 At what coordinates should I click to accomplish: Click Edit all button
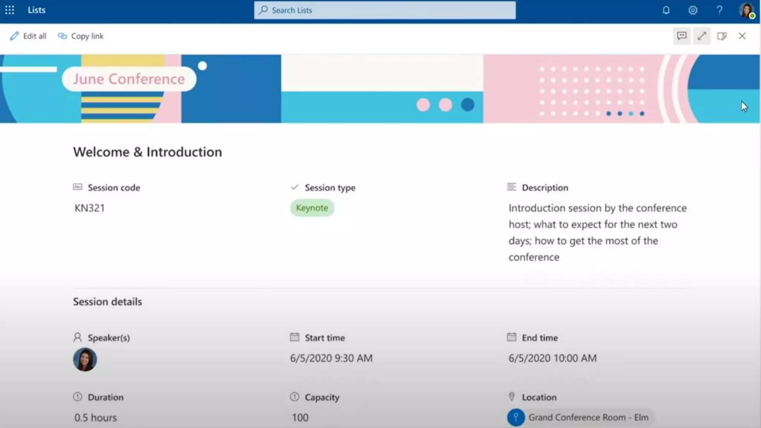click(x=28, y=36)
